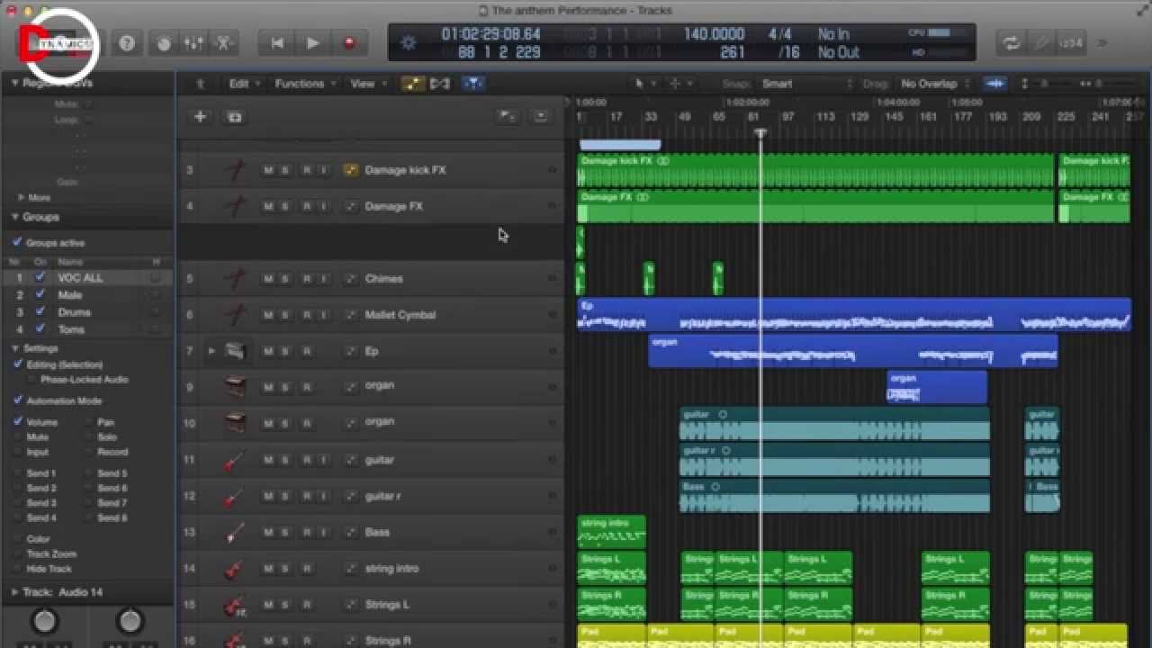Screen dimensions: 1152x648
Task: Click the Add Track plus button
Action: click(200, 116)
